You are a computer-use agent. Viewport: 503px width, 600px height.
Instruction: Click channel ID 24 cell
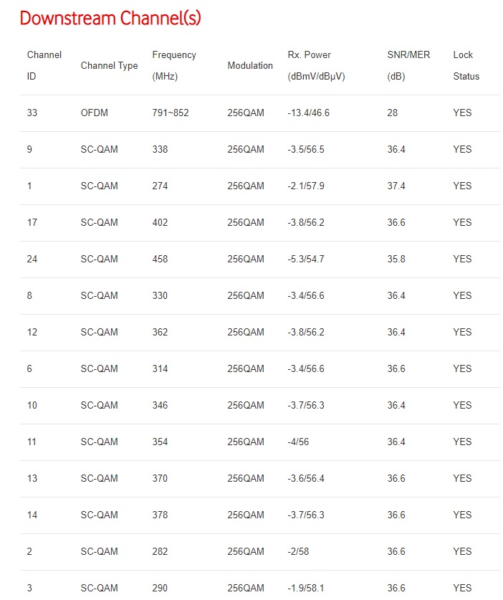pyautogui.click(x=32, y=259)
